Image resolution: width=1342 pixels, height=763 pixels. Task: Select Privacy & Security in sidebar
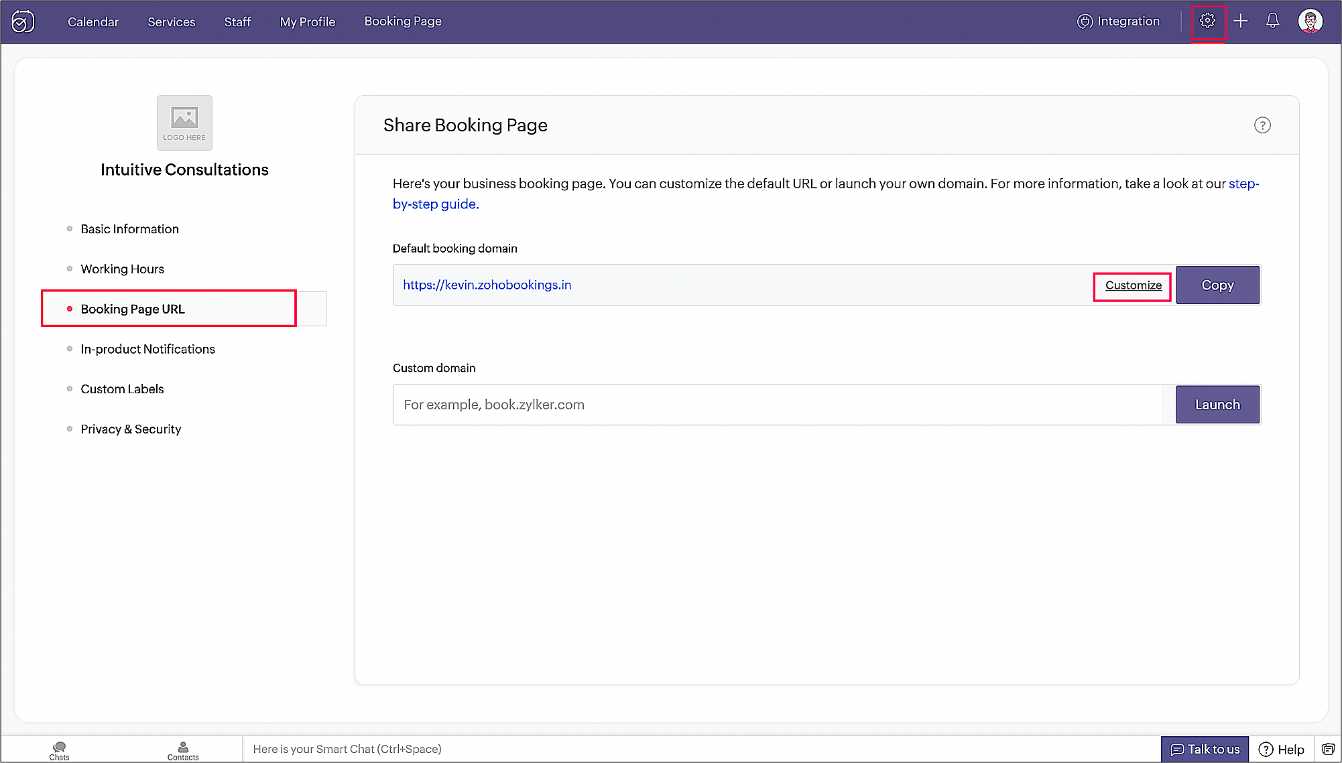pyautogui.click(x=131, y=429)
